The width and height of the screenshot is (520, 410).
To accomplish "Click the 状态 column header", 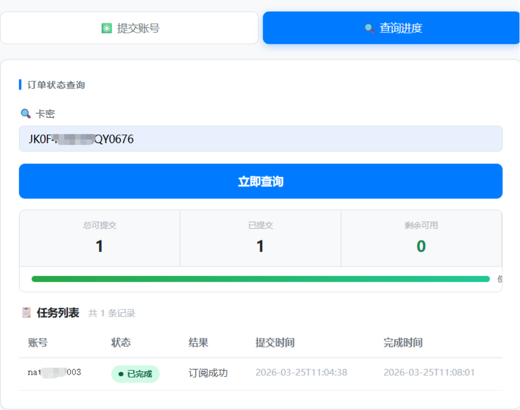I will (121, 342).
